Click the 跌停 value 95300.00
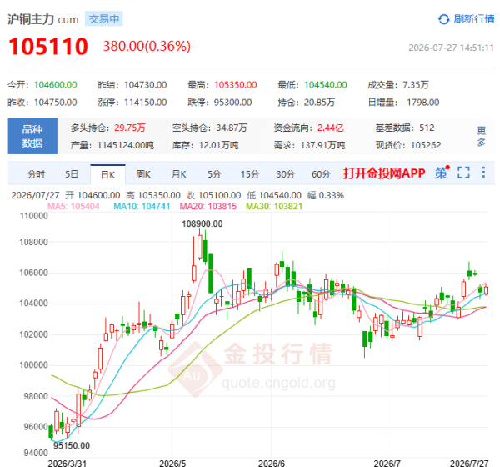Viewport: 500px width, 467px height. 232,103
